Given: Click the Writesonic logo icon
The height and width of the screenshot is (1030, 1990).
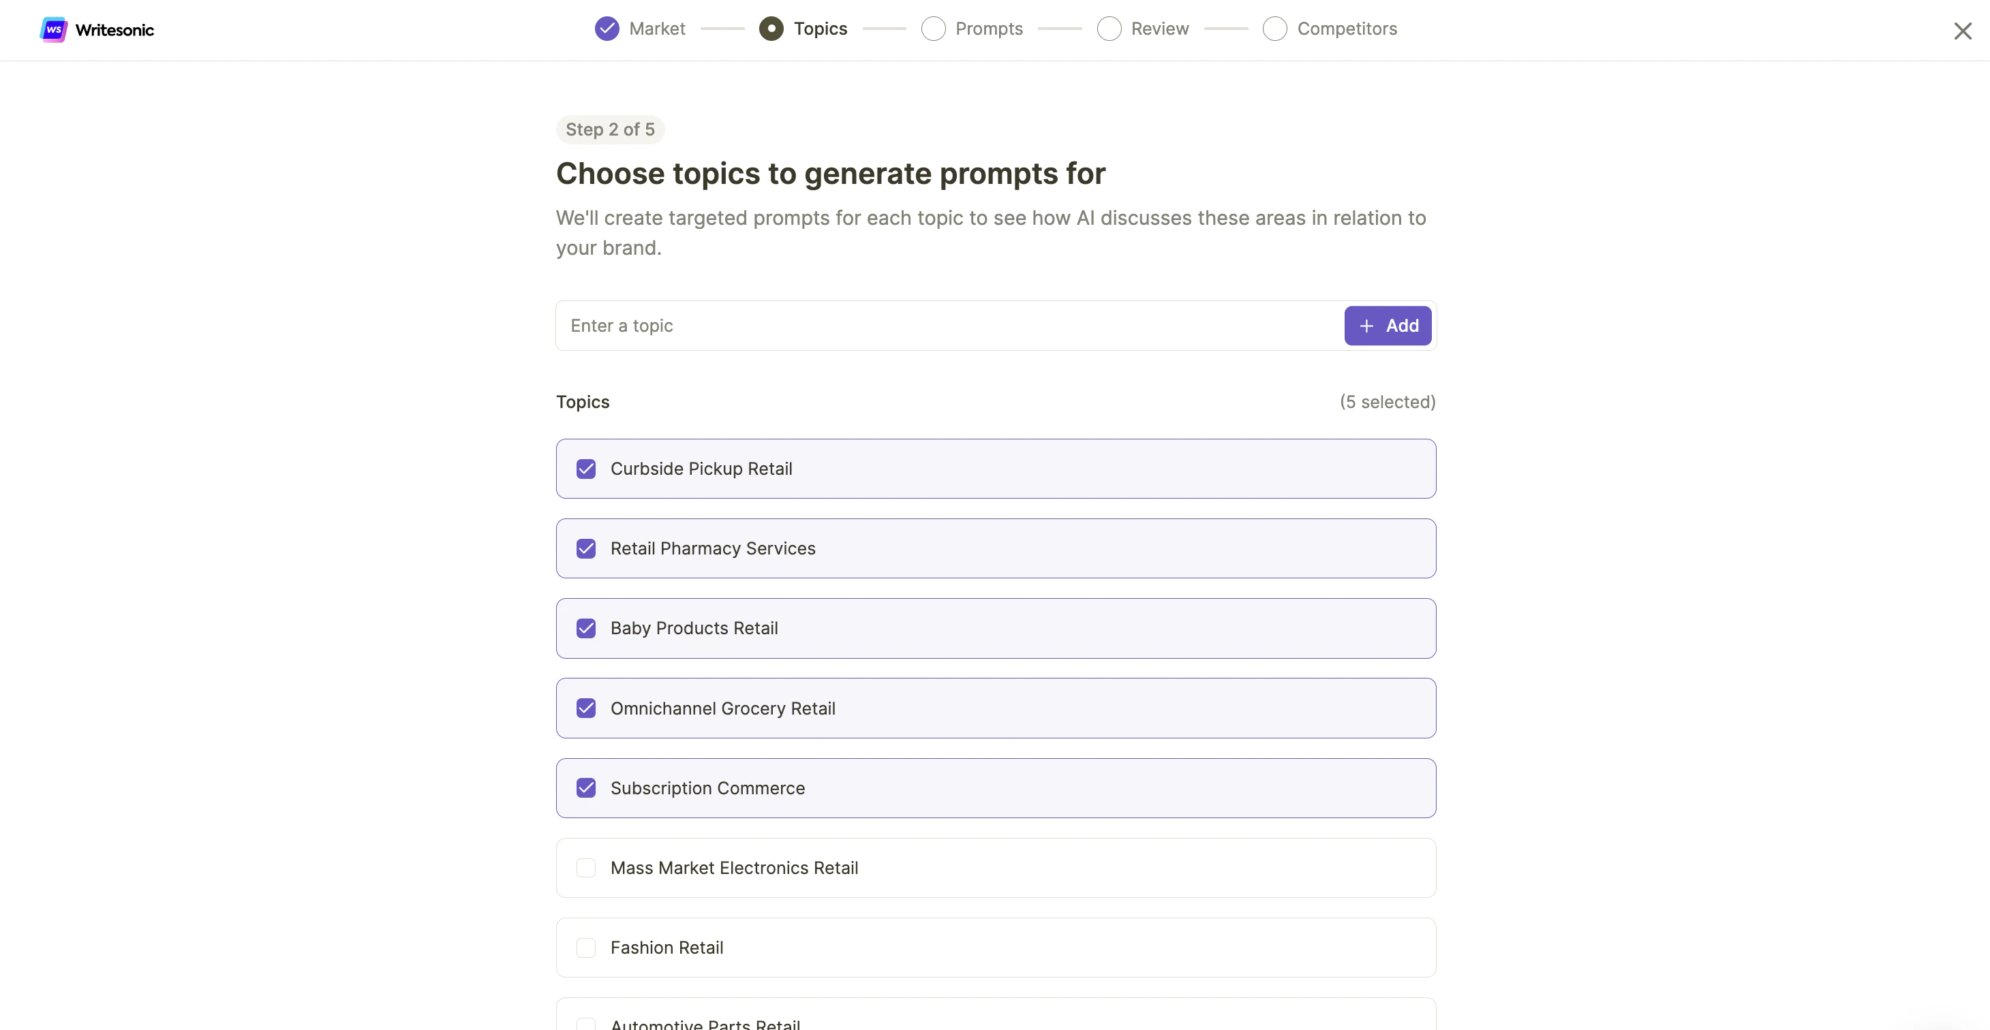Looking at the screenshot, I should pyautogui.click(x=52, y=29).
